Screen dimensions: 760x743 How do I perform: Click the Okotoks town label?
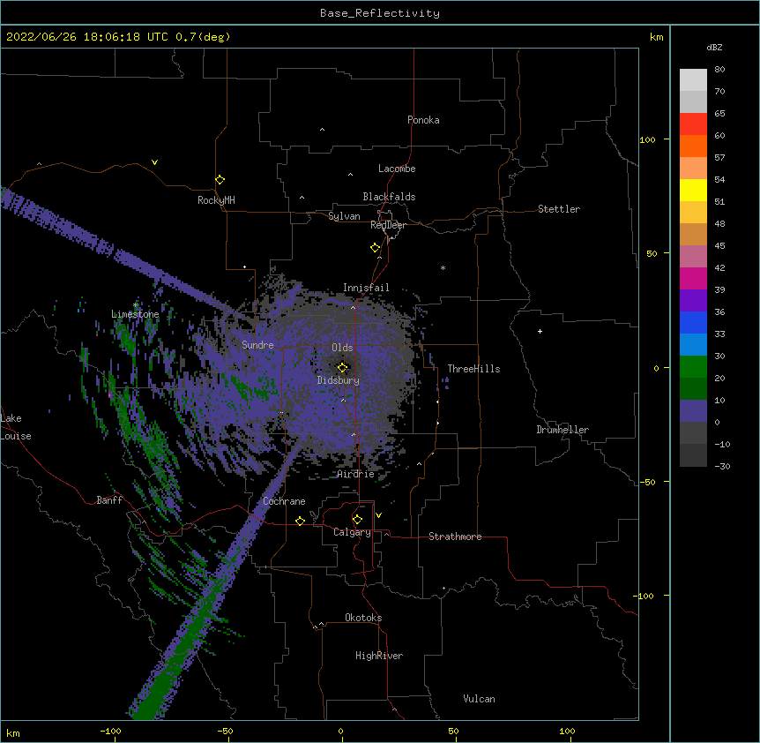coord(363,618)
